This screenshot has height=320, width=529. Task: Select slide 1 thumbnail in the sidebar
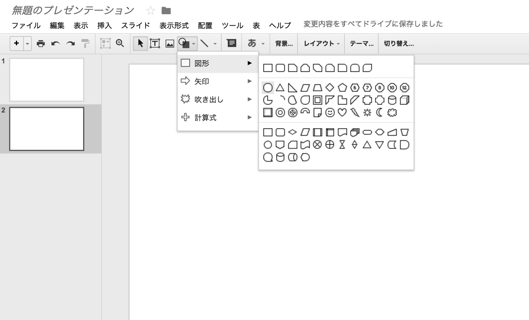point(46,80)
